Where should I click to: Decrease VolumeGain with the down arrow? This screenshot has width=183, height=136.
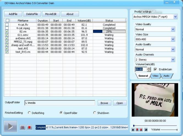[x=149, y=70]
